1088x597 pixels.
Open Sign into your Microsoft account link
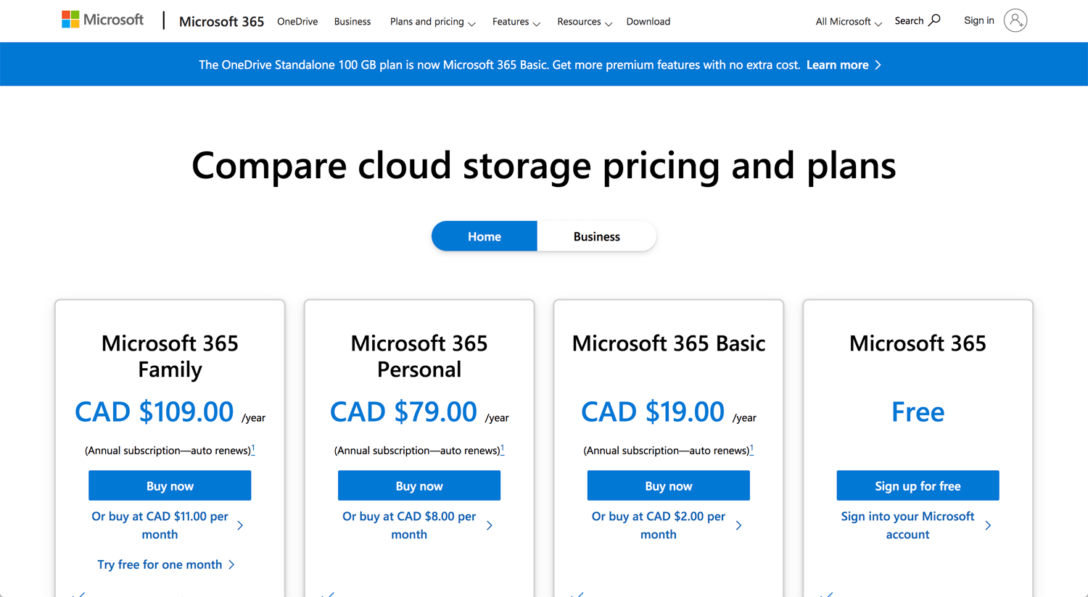tap(916, 525)
